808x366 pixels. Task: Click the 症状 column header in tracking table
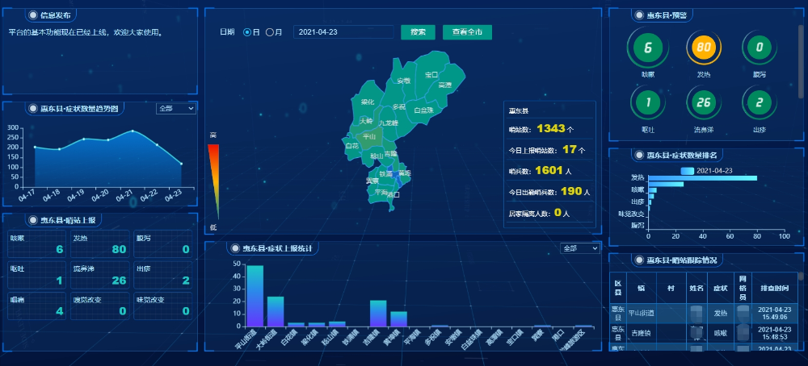coord(719,286)
